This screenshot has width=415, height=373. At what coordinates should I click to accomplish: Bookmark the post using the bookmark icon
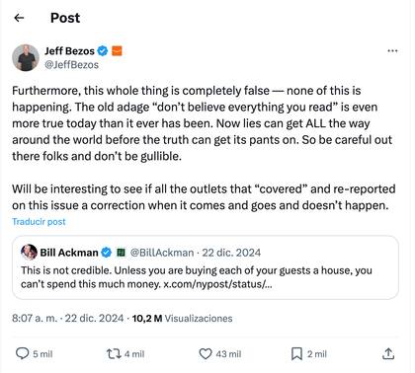(x=296, y=354)
